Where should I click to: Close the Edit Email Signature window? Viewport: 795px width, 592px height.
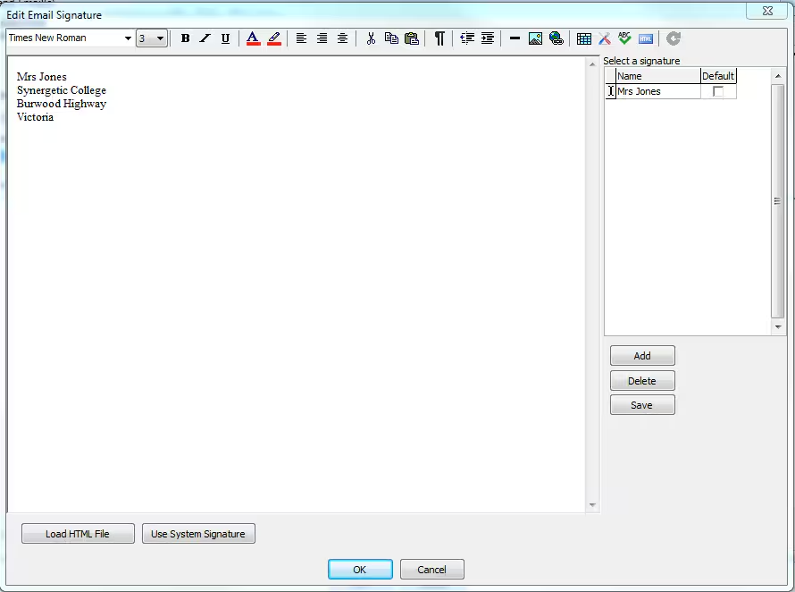(767, 11)
